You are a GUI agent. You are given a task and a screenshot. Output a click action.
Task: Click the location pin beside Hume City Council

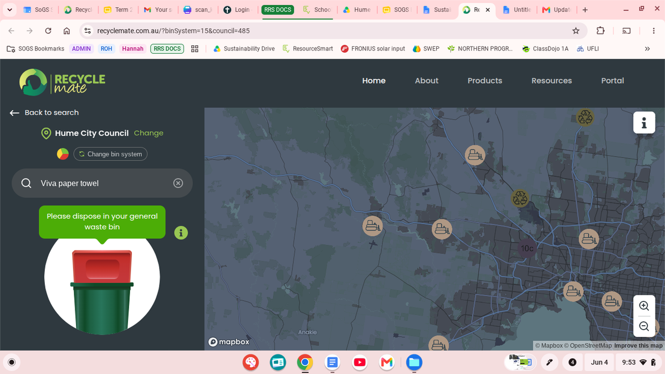(x=46, y=133)
